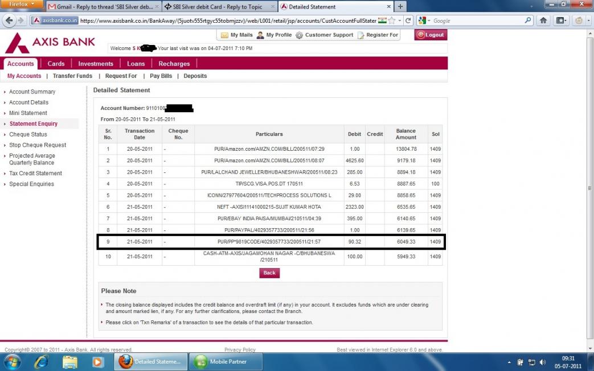Screen dimensions: 594x371
Task: Open the Firefox menu dropdown
Action: [21, 4]
